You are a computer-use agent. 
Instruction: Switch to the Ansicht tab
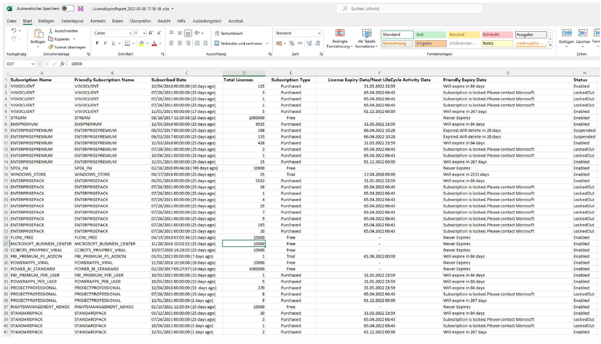(x=164, y=21)
